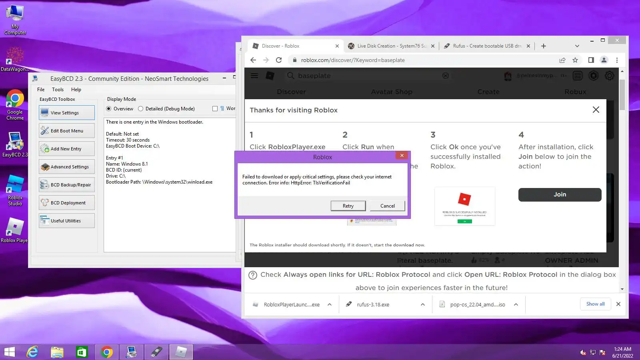The image size is (640, 360).
Task: Launch Internet Explorer from the taskbar
Action: click(32, 352)
